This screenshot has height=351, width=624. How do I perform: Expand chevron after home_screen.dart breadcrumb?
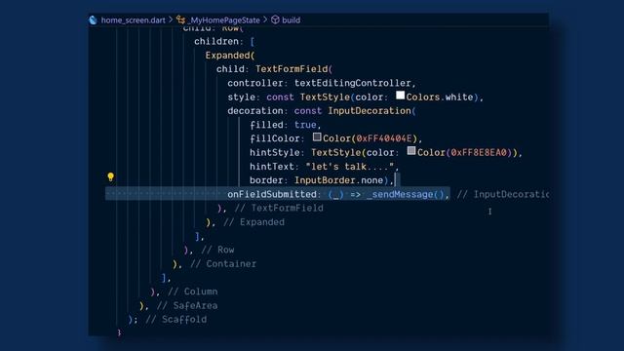[171, 19]
